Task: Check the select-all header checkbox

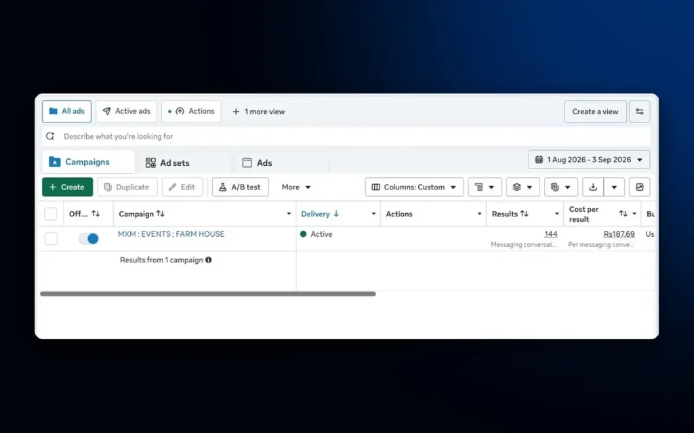Action: [50, 214]
